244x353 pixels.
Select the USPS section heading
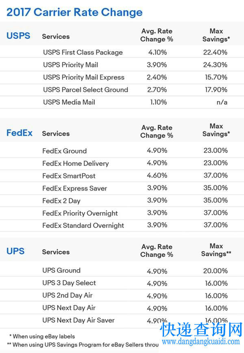[x=18, y=35]
